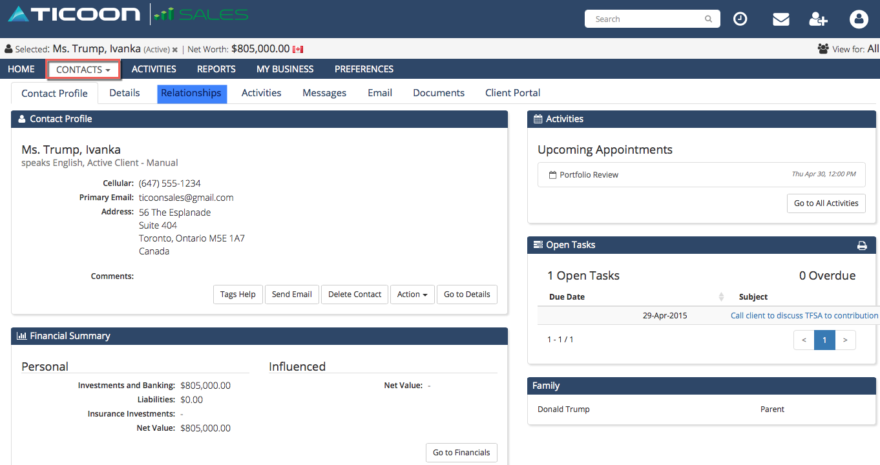The image size is (880, 465).
Task: Switch to the Documents tab
Action: coord(439,93)
